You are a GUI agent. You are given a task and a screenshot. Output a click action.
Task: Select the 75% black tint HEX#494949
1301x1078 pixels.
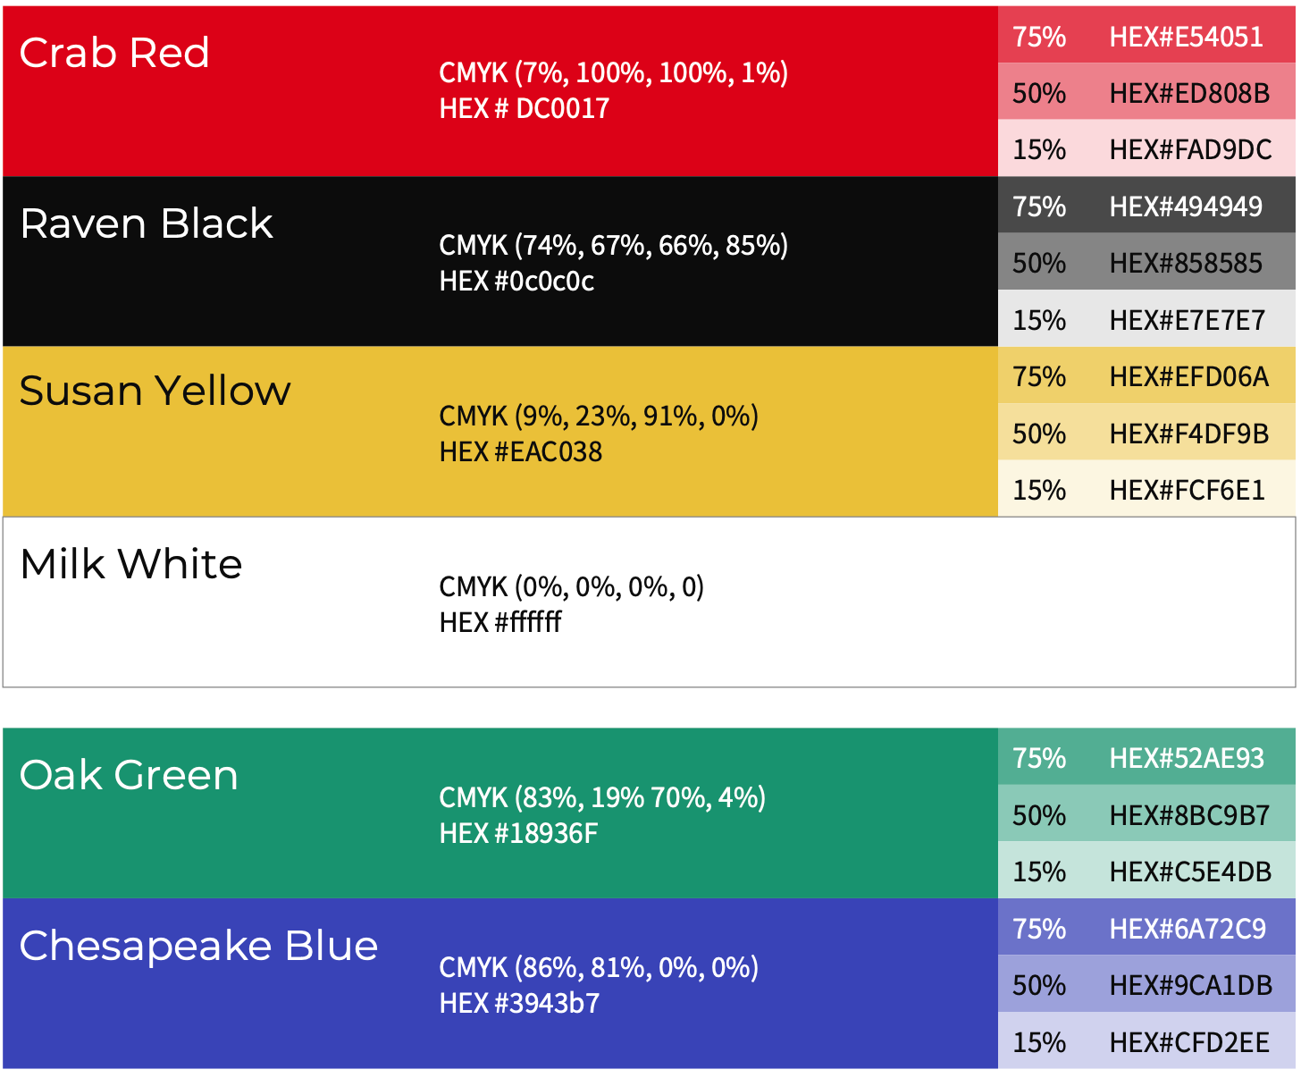1146,205
